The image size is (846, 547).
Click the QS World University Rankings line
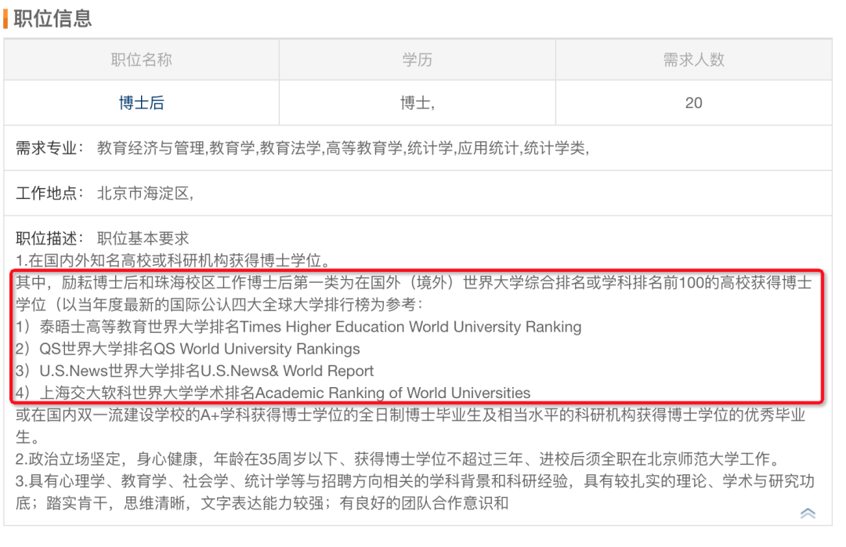coord(188,349)
